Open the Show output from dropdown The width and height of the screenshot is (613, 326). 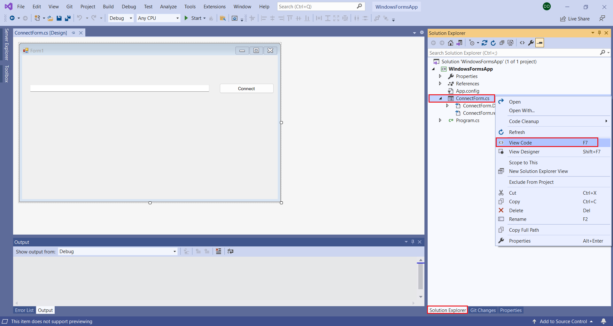click(118, 252)
